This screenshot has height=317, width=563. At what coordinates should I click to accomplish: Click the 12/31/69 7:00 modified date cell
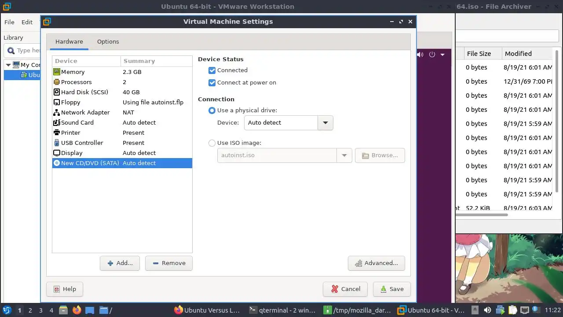tap(527, 81)
